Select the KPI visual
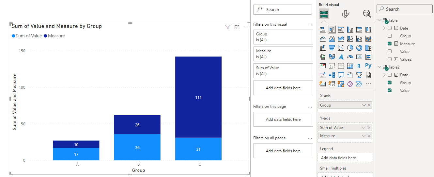Screen dimensions: 434x177 point(323,66)
